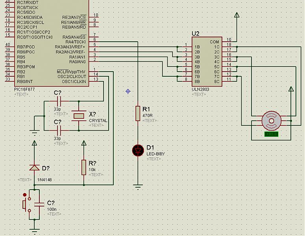Click the green motor angle readout
This screenshot has width=305, height=236.
pyautogui.click(x=271, y=134)
